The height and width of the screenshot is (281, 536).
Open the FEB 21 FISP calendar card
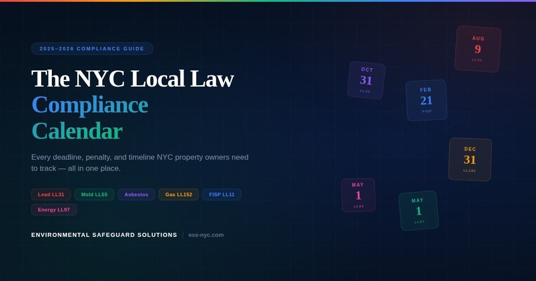click(x=427, y=100)
